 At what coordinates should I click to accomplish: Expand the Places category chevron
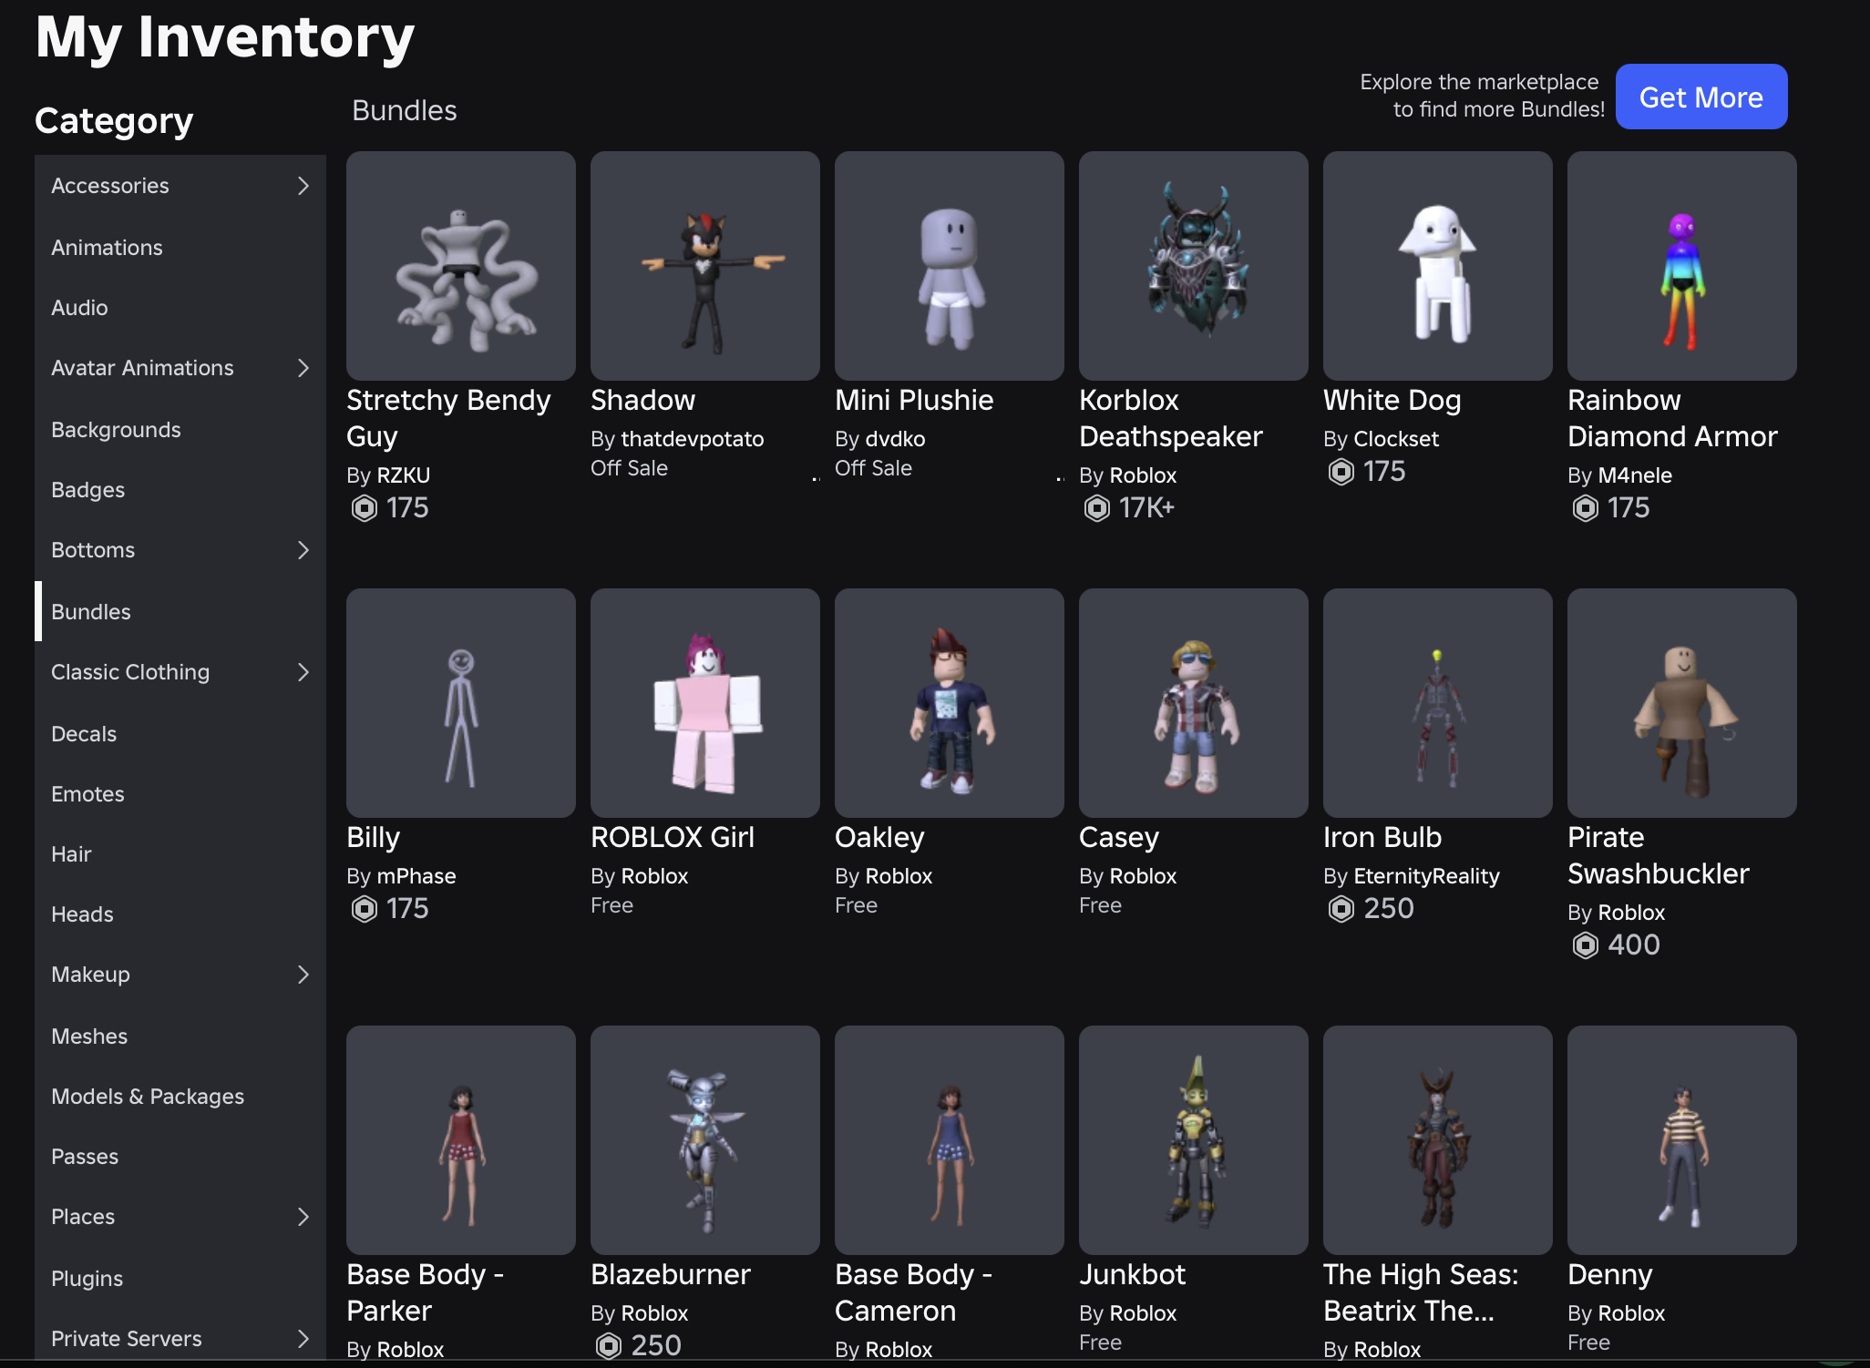pyautogui.click(x=303, y=1217)
